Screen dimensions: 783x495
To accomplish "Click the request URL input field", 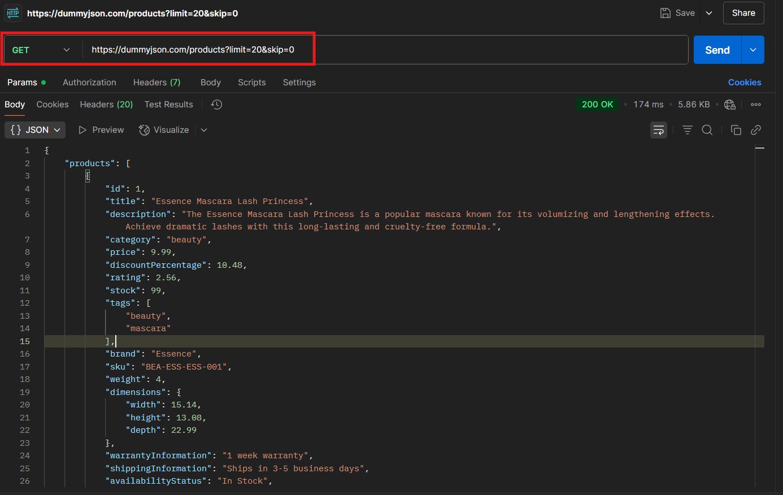I will [385, 50].
